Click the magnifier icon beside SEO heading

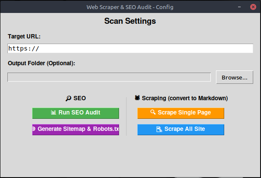coord(68,99)
